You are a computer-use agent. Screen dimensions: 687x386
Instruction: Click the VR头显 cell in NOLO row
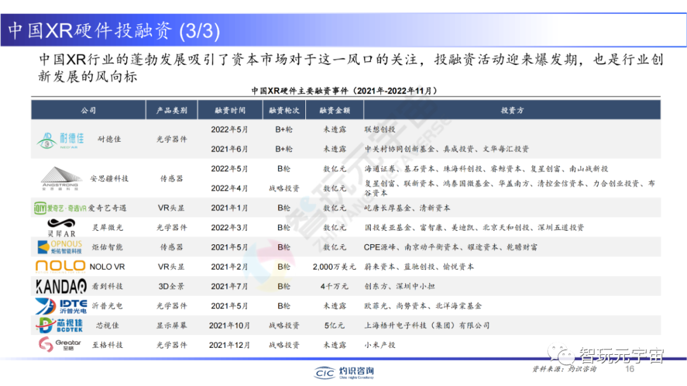pos(171,266)
